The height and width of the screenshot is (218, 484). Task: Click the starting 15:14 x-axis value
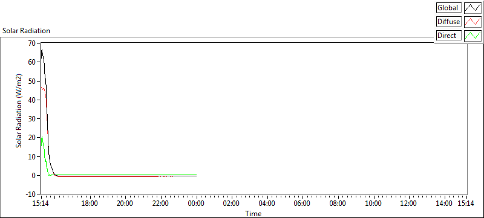41,204
